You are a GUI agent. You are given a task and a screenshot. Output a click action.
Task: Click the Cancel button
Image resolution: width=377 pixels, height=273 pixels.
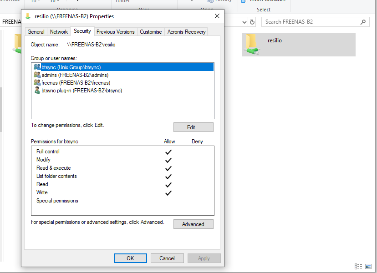(167, 258)
